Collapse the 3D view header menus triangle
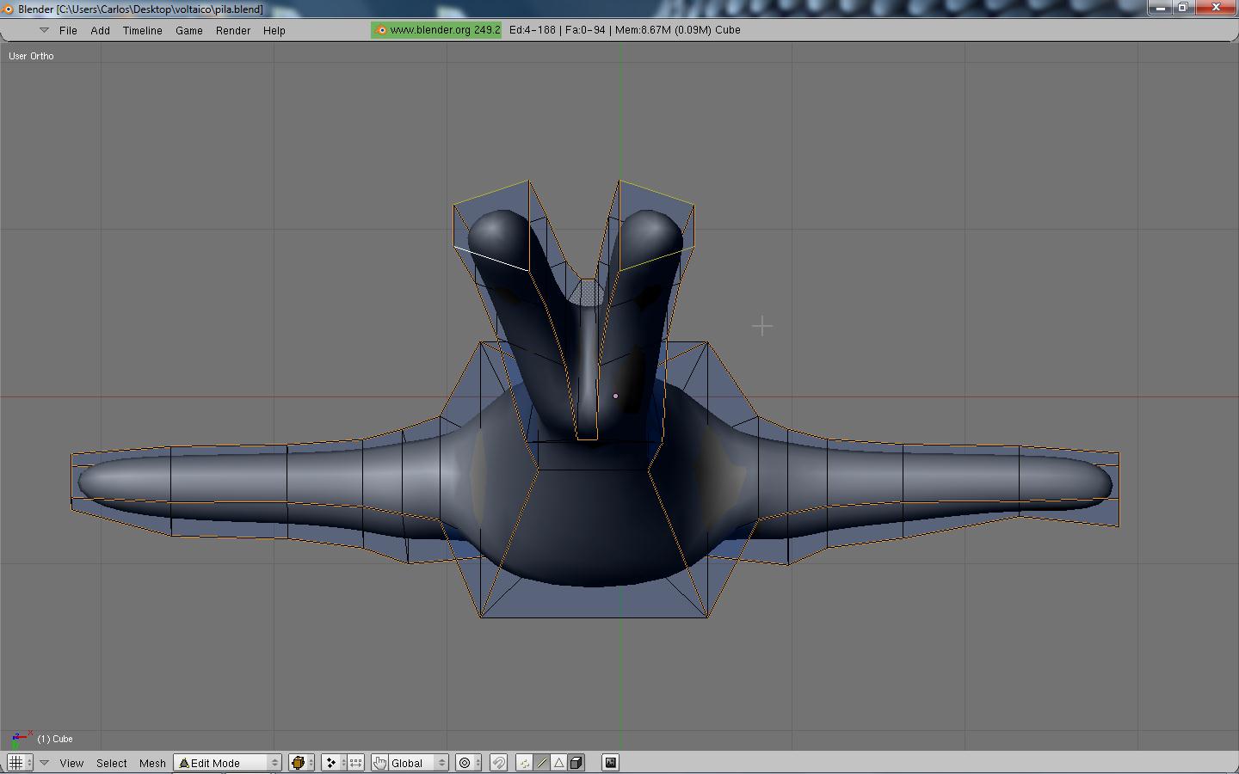The width and height of the screenshot is (1239, 774). [44, 763]
